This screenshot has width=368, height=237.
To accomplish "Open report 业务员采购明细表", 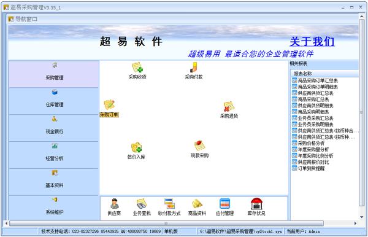I will tap(313, 125).
